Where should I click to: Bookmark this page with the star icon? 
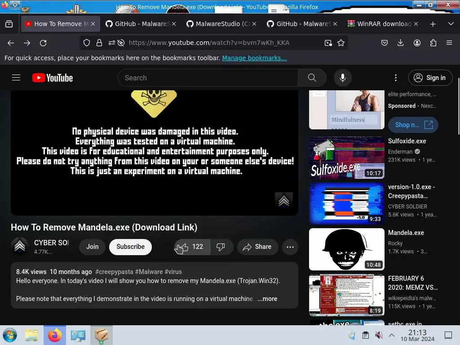click(341, 43)
